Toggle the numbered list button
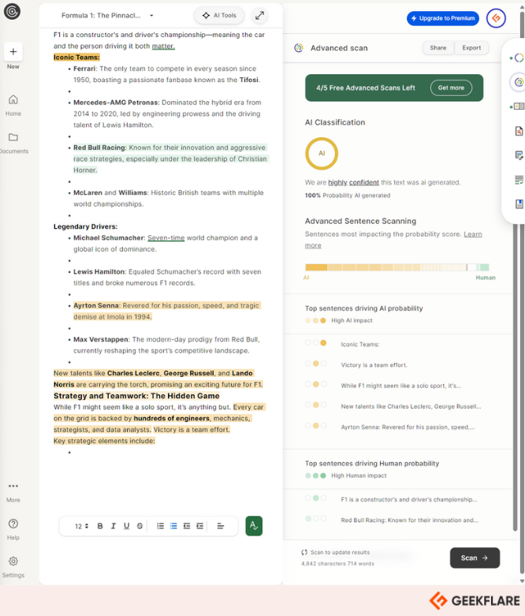 click(160, 526)
